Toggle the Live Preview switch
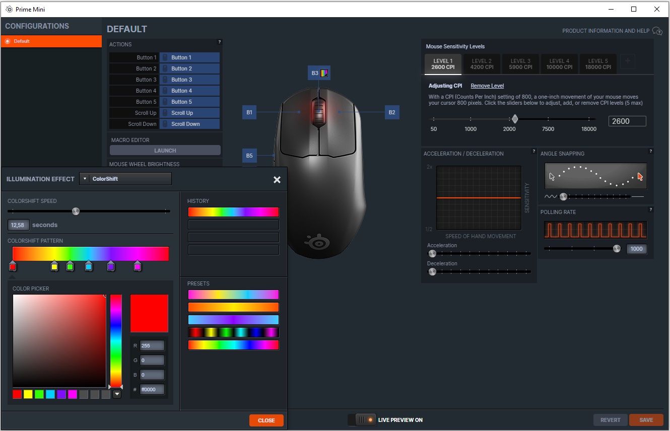 click(362, 419)
